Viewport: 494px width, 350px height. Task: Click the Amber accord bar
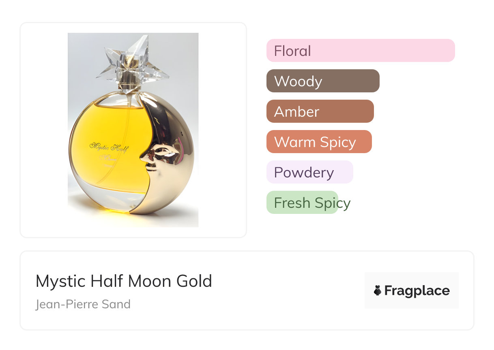click(320, 111)
